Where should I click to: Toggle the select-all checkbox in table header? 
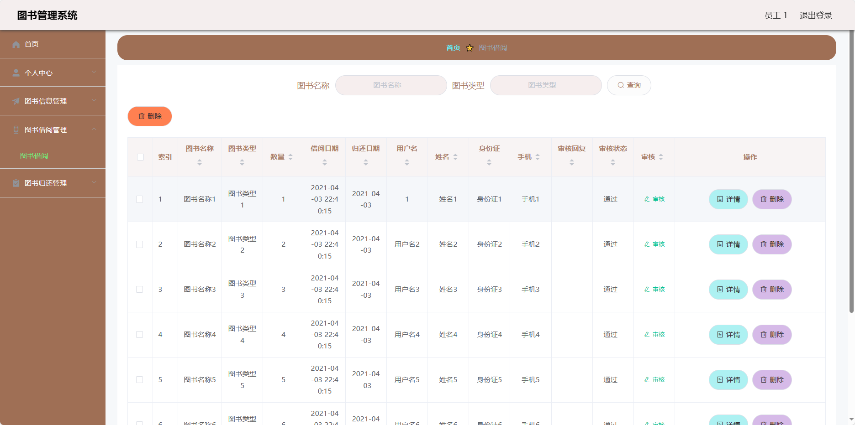[140, 157]
